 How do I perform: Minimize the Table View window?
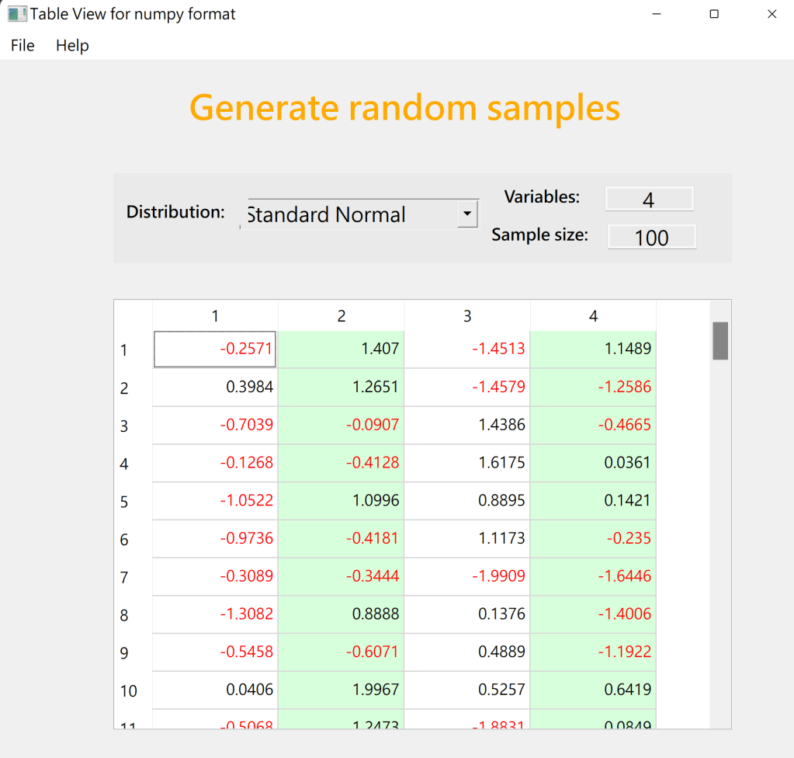(x=657, y=14)
